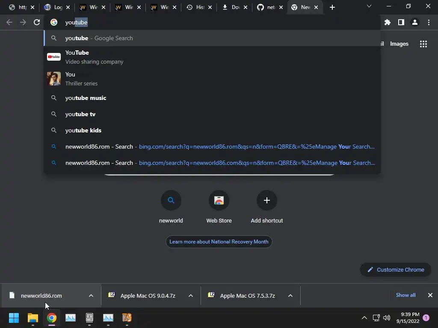
Task: Go forward using the forward arrow
Action: tap(23, 22)
